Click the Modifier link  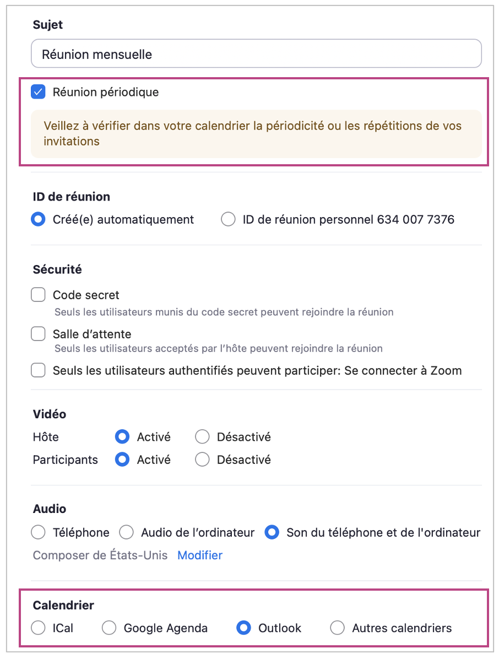pyautogui.click(x=200, y=555)
